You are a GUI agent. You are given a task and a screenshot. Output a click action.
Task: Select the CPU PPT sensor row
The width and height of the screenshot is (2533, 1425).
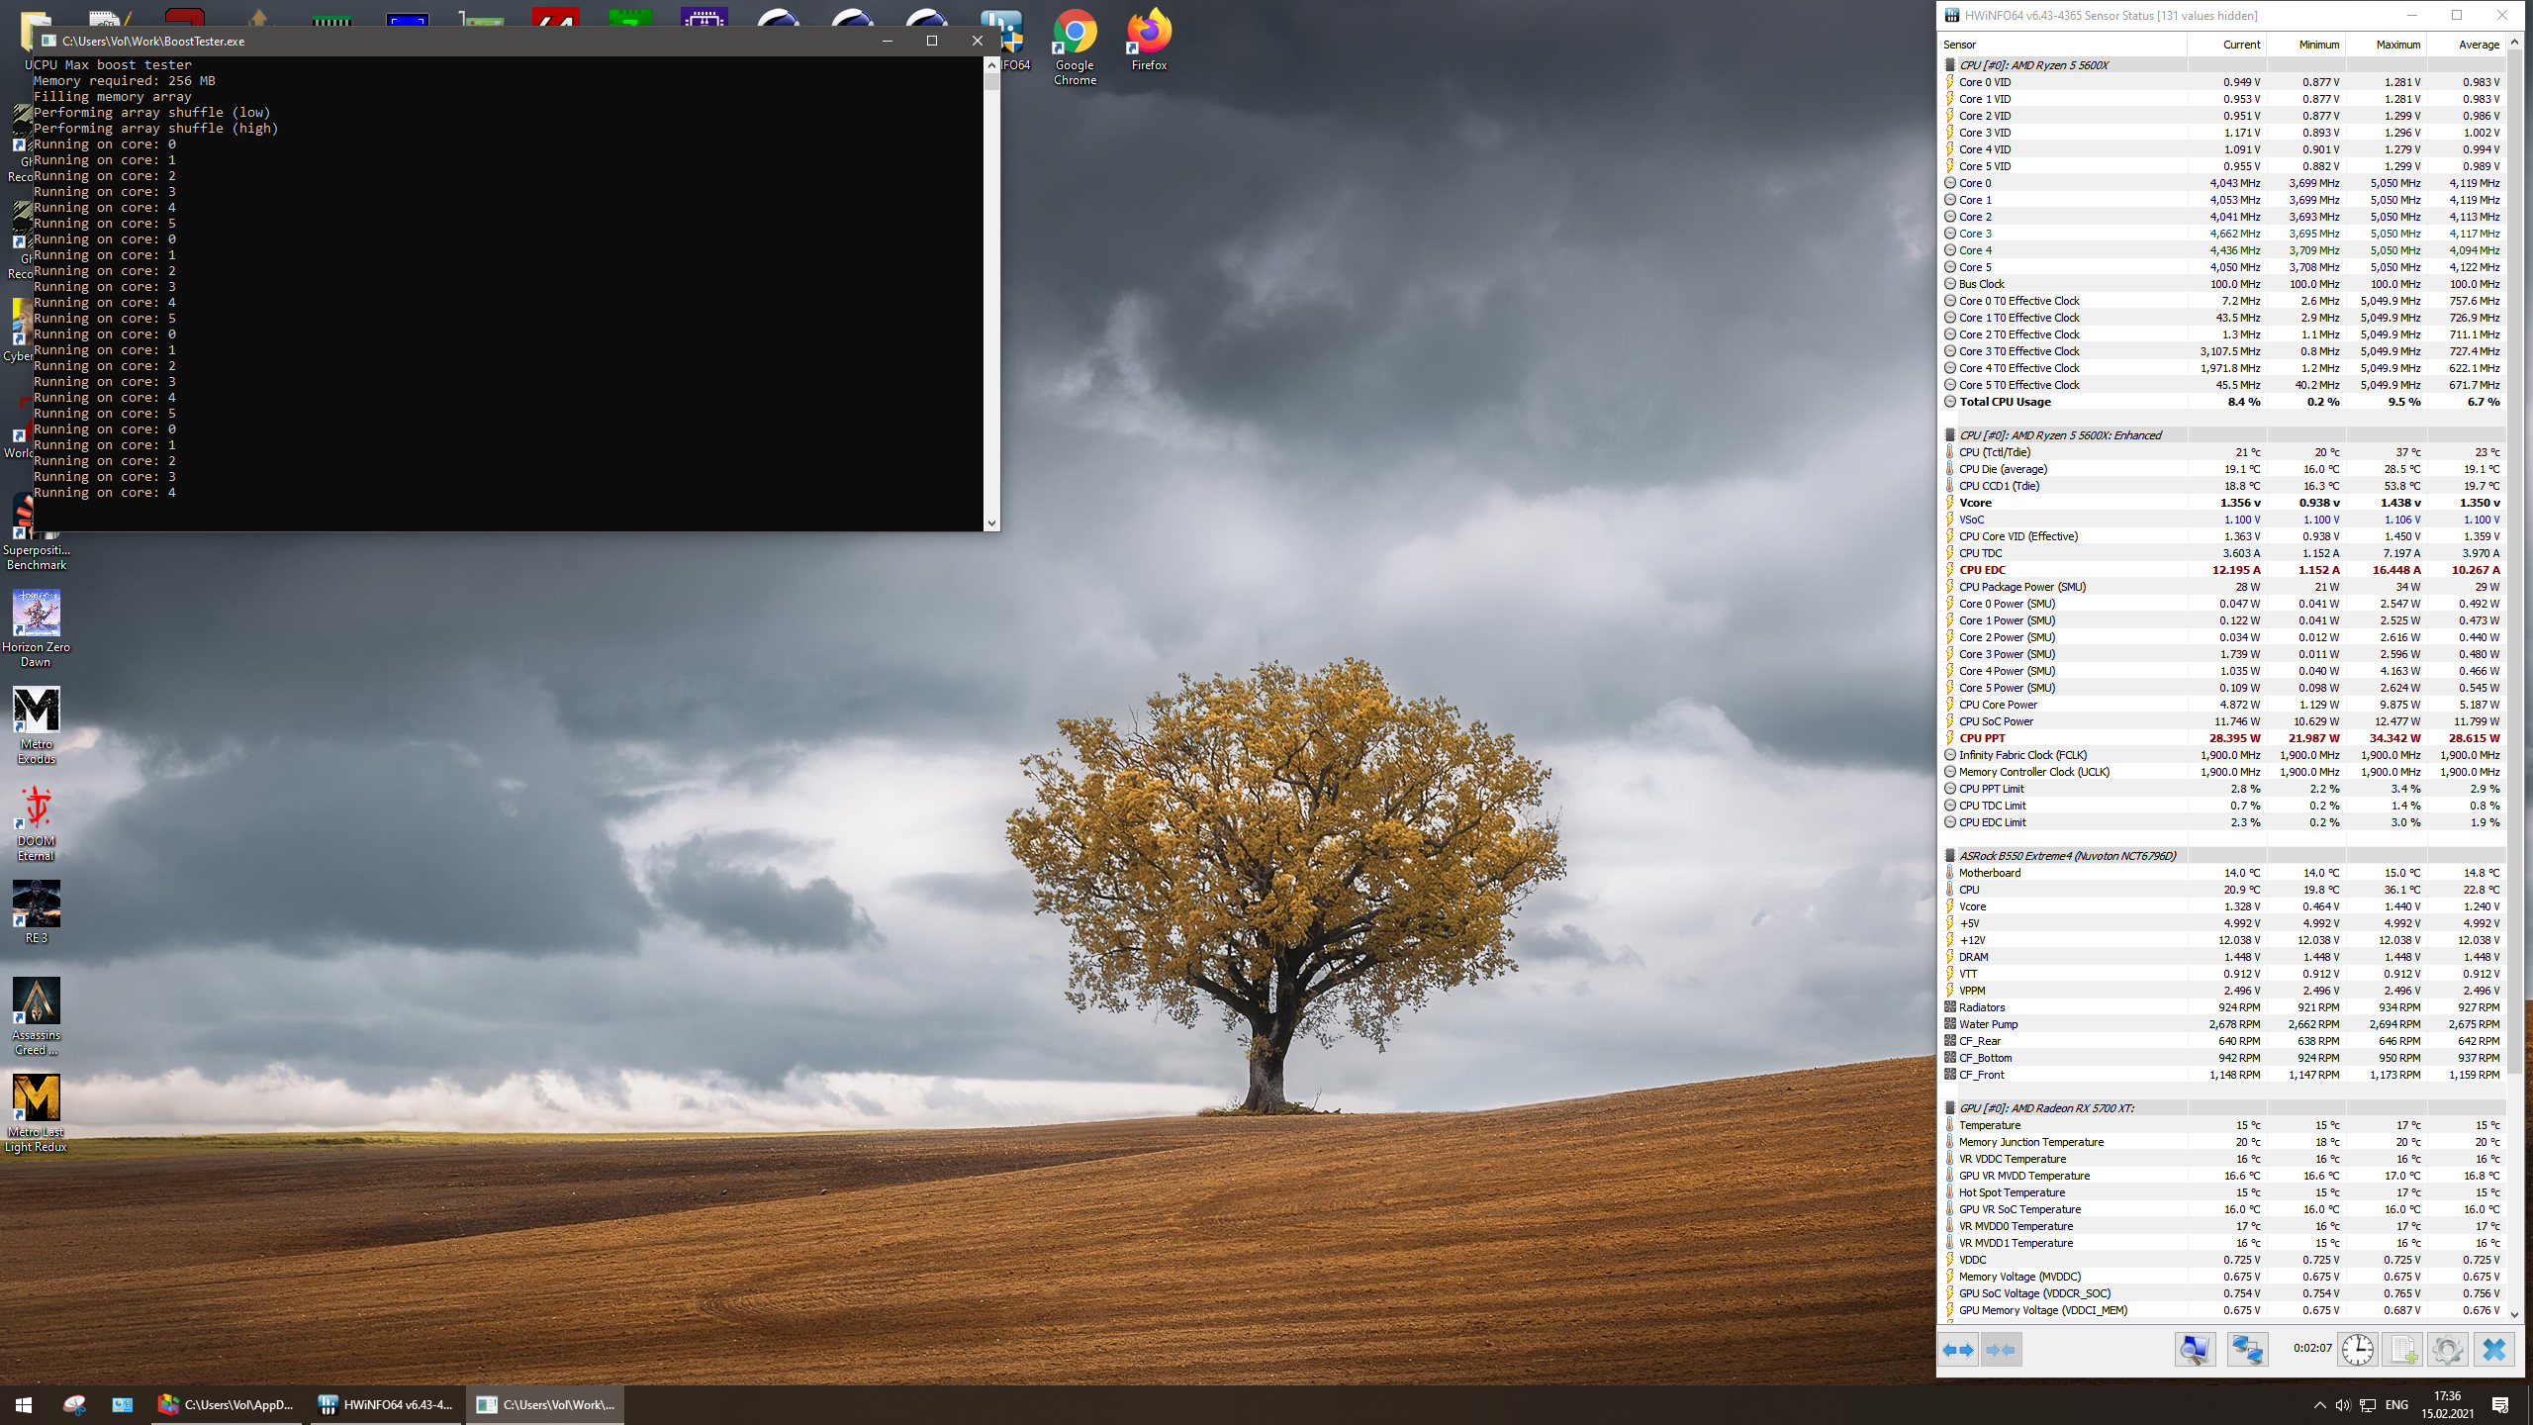point(1982,738)
